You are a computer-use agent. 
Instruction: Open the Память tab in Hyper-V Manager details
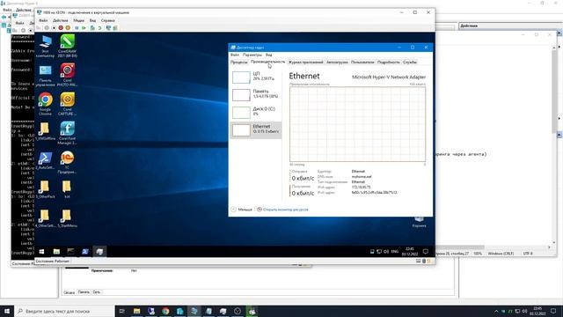click(x=84, y=292)
